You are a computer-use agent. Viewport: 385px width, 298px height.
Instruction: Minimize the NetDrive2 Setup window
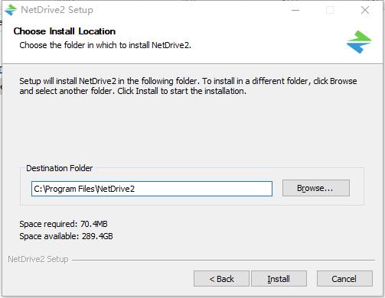(x=295, y=10)
